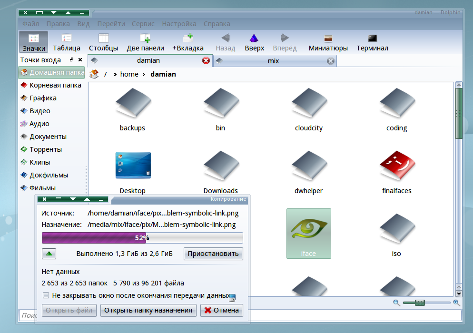
Task: Click the zoom out magnifier icon
Action: tap(396, 303)
